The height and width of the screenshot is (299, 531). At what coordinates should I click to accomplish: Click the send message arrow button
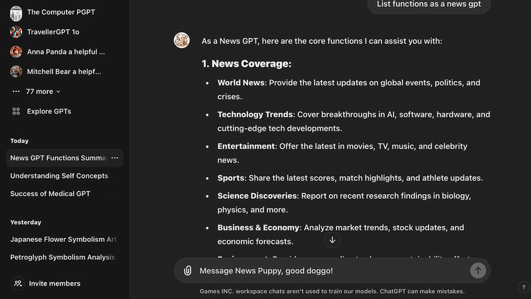[478, 270]
